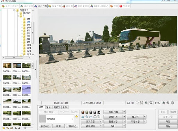Screen dimensions: 178x131
Task: Flip vertically with the up-down icon
Action: pos(99,117)
